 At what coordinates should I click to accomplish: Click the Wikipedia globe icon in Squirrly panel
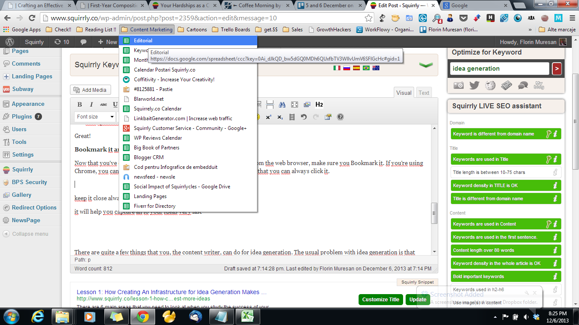coord(490,85)
